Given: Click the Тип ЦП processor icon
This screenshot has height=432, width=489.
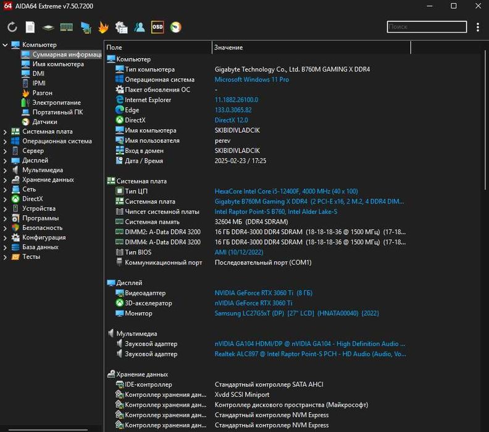Looking at the screenshot, I should (119, 191).
